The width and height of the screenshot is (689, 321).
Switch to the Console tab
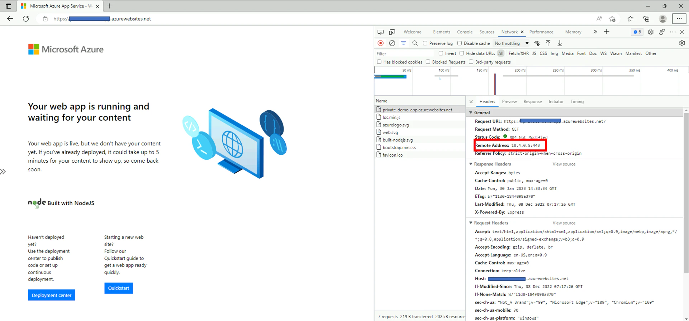(465, 32)
